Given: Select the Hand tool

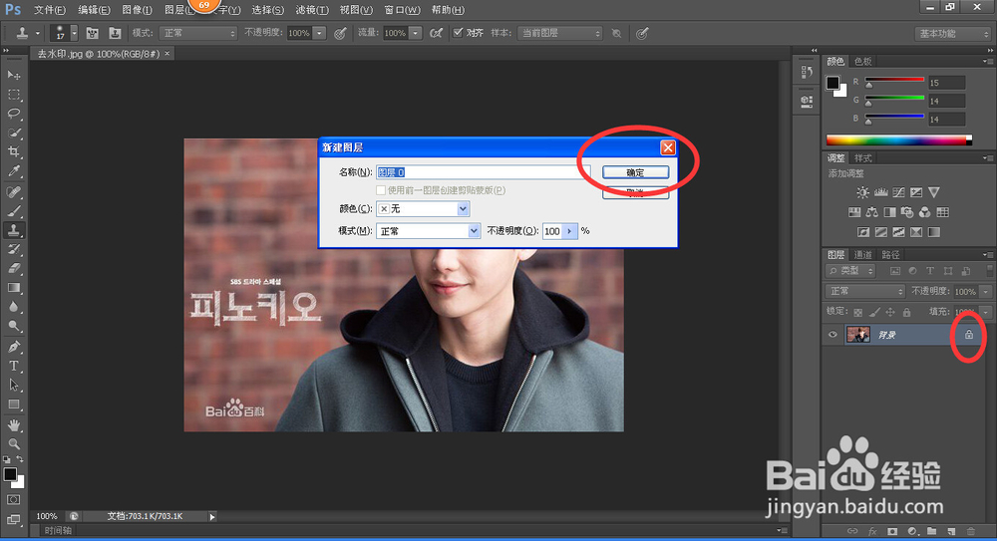Looking at the screenshot, I should click(x=13, y=424).
